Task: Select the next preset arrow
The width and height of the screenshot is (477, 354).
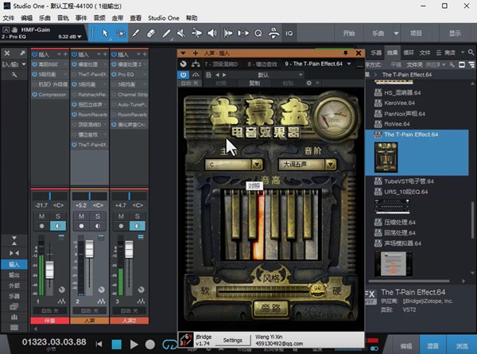Action: click(224, 75)
